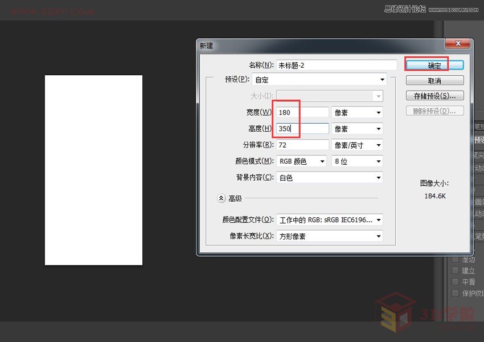Click the blank white document canvas
Screen dimensions: 484x342
93,169
